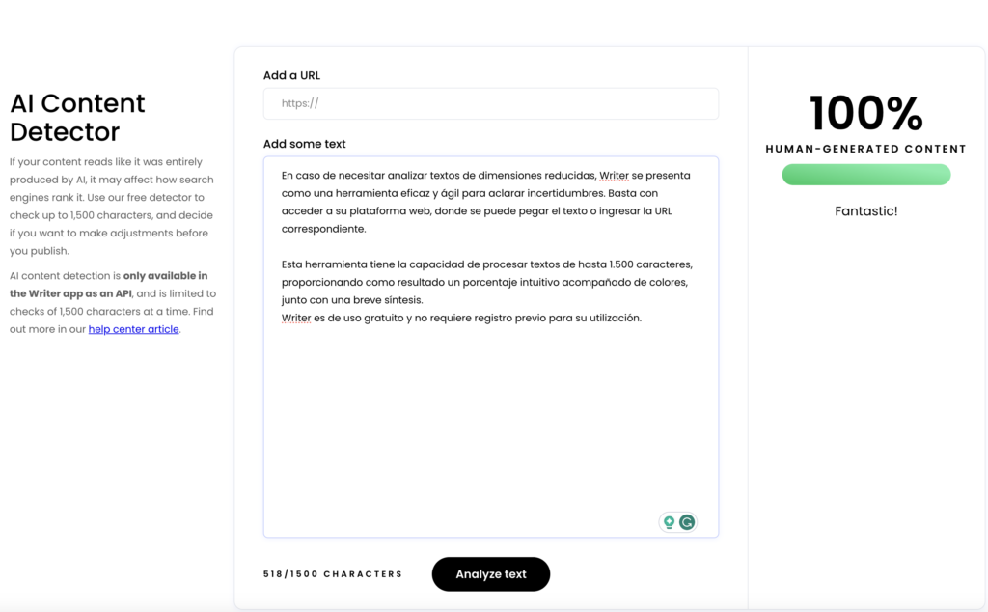Click the green human-generated score bar
Image resolution: width=988 pixels, height=612 pixels.
pos(865,175)
